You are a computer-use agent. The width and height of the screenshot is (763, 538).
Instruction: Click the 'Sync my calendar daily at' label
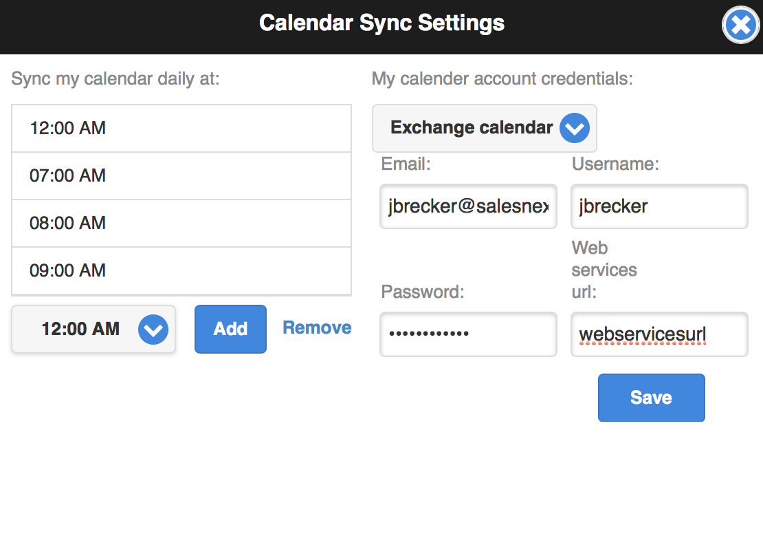click(x=115, y=79)
